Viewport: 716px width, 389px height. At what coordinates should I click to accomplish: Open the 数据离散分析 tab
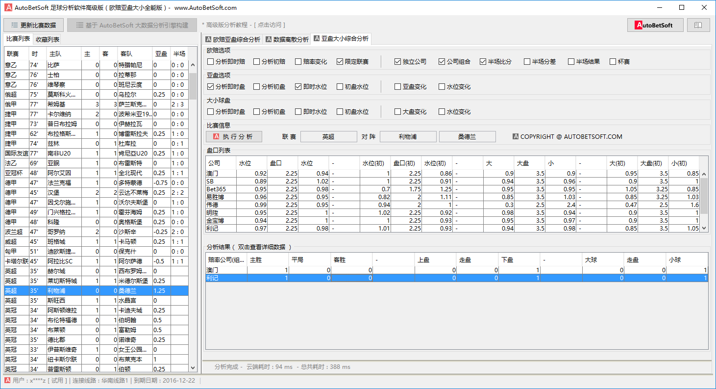point(287,39)
